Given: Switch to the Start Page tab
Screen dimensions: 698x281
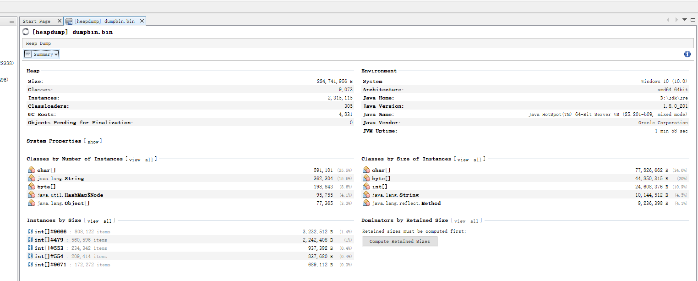Looking at the screenshot, I should coord(37,21).
